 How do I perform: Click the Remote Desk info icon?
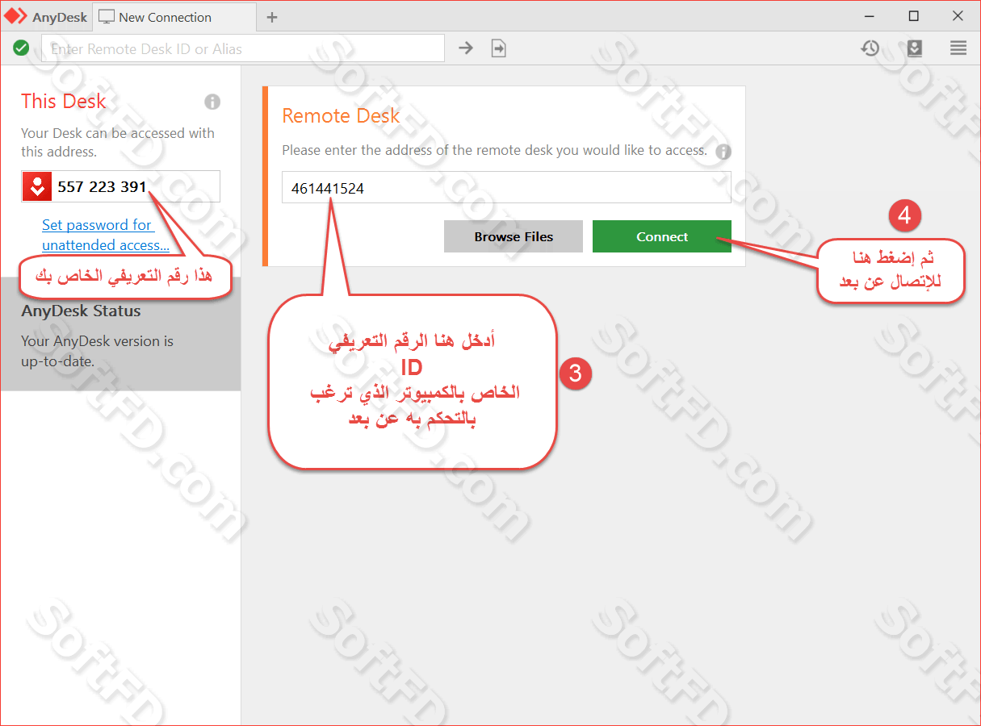coord(723,152)
